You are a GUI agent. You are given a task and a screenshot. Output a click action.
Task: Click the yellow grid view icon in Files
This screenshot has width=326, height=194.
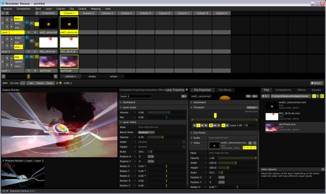[322, 96]
